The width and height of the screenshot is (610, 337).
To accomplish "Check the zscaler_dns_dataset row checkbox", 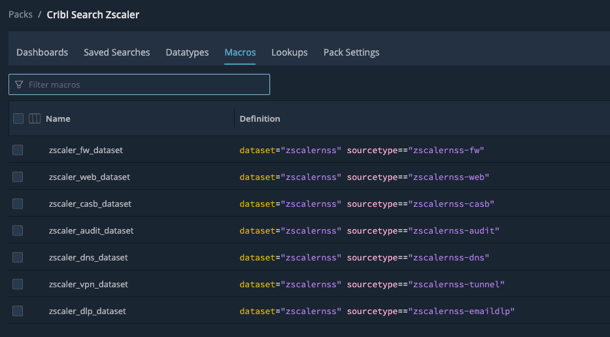I will [x=18, y=257].
